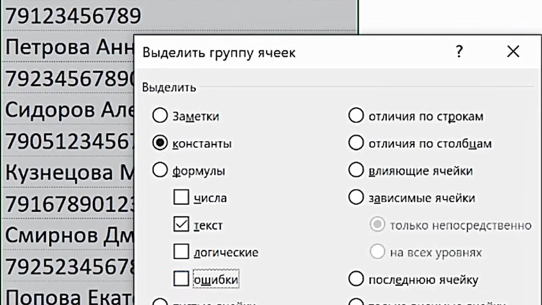Select последнюю ячейку radio option

point(356,279)
